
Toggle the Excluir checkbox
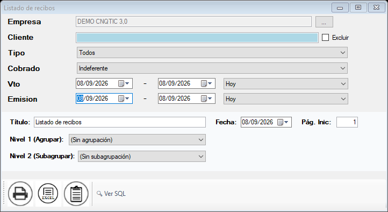[x=326, y=38]
